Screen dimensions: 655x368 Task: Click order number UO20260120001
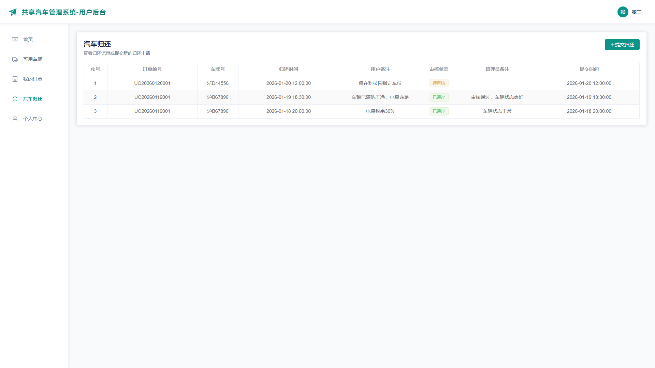point(152,83)
